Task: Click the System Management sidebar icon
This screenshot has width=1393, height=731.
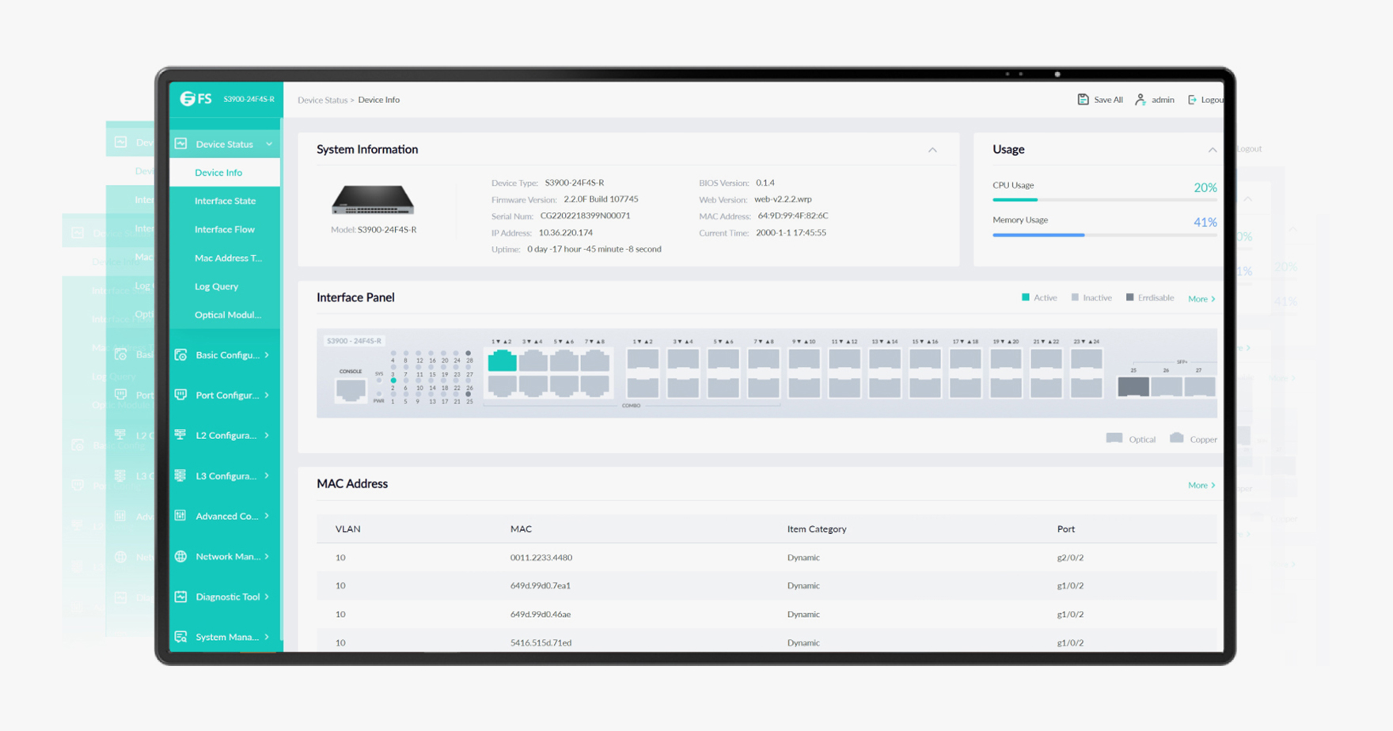Action: (181, 637)
